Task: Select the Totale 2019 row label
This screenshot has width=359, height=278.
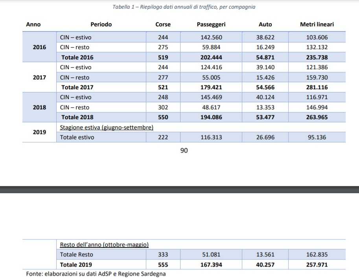Action: tap(76, 265)
